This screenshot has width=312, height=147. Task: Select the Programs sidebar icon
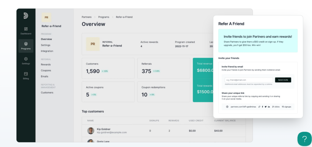click(26, 46)
